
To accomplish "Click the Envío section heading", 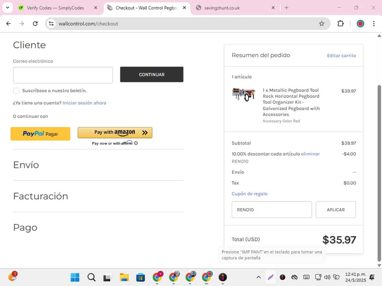I will 26,165.
